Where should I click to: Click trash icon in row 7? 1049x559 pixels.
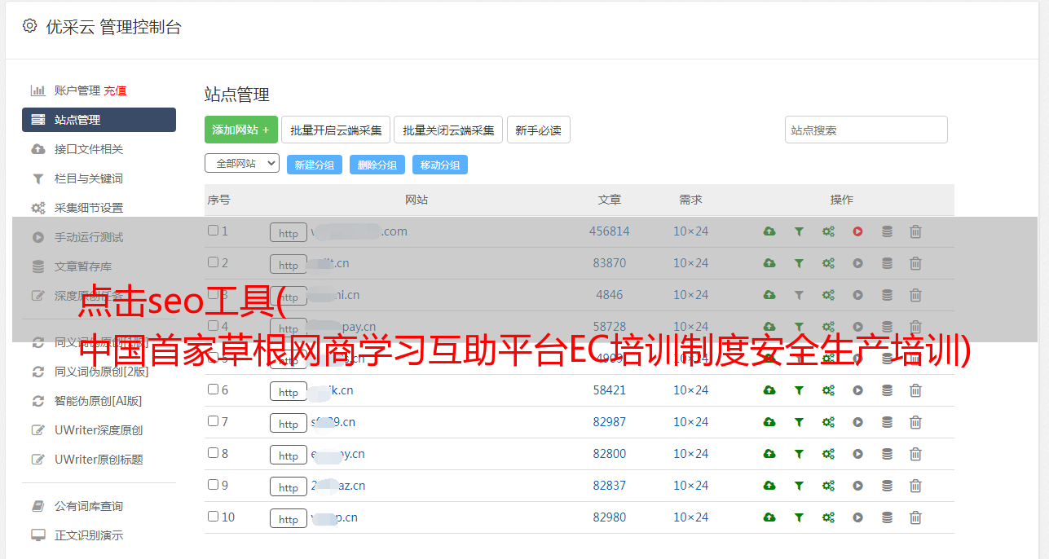click(915, 422)
